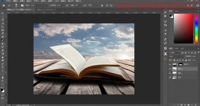
Task: Click the add layer style fx button
Action: click(x=178, y=105)
